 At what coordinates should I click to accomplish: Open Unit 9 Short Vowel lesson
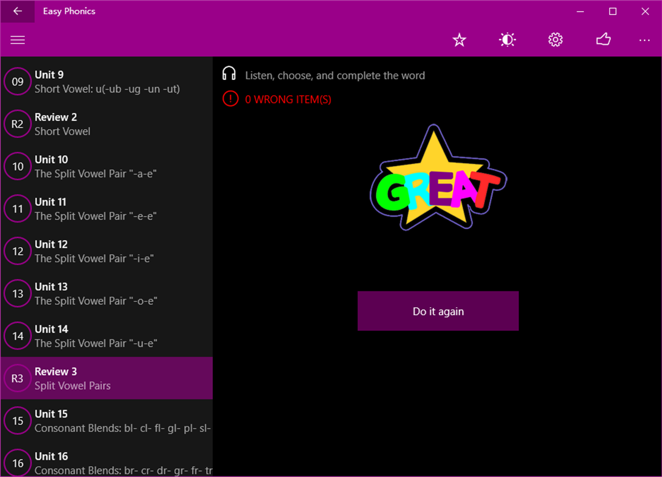click(106, 81)
